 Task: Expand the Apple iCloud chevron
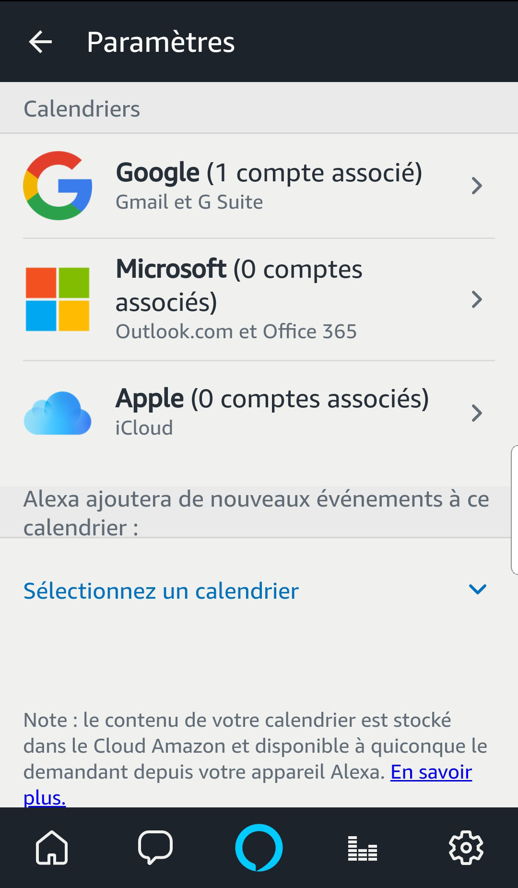click(476, 413)
